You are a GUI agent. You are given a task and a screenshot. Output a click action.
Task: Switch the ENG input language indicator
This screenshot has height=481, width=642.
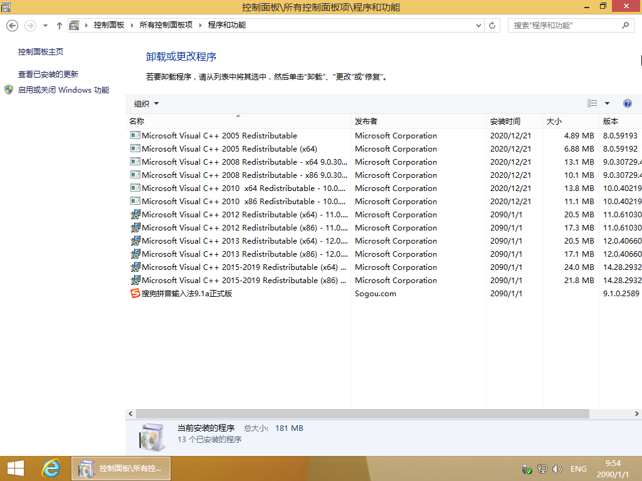579,469
